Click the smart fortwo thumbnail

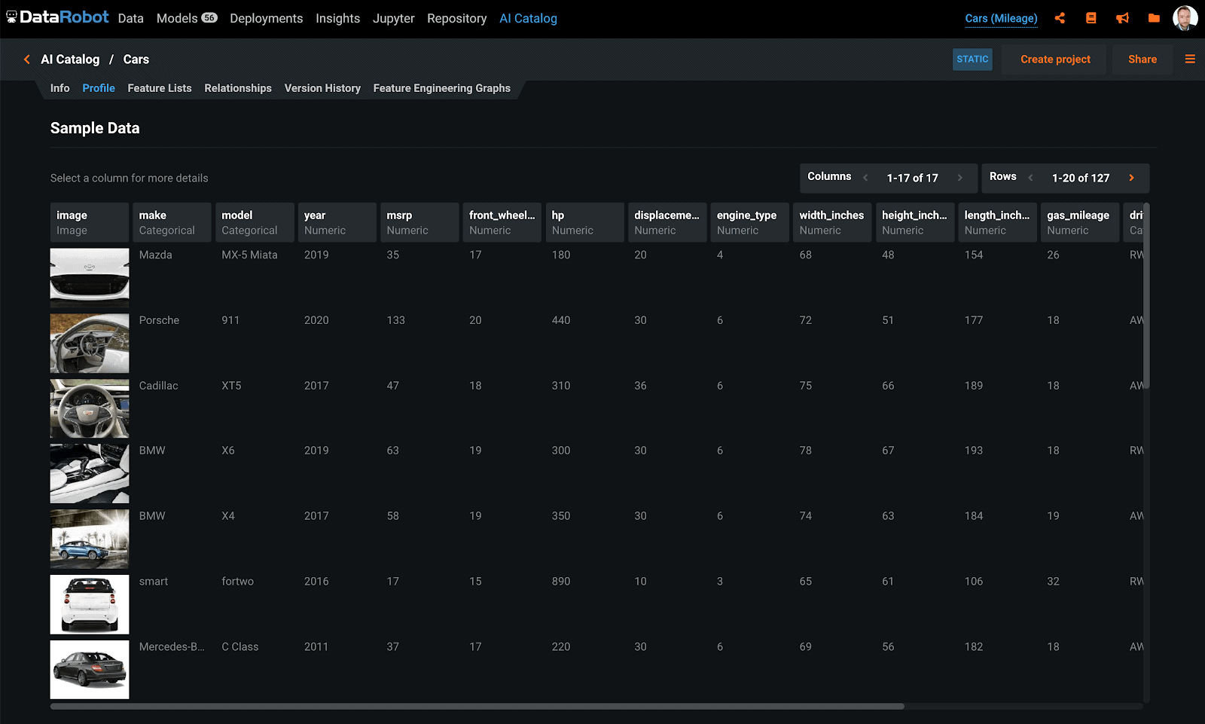(90, 604)
